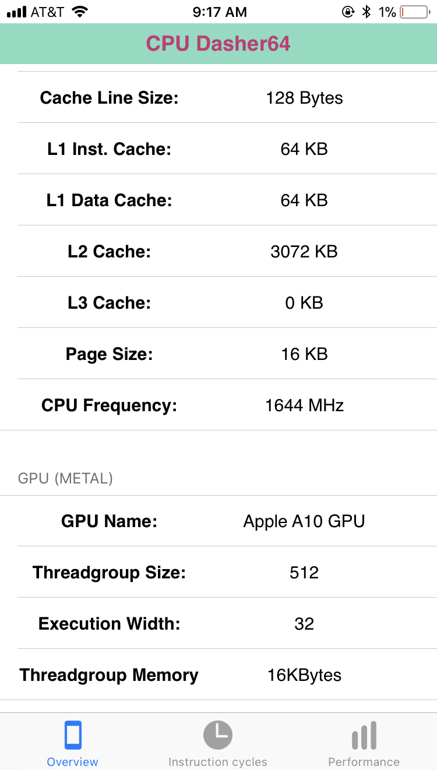This screenshot has width=437, height=777.
Task: Select the L2 Cache 3072 KB value
Action: coord(304,252)
